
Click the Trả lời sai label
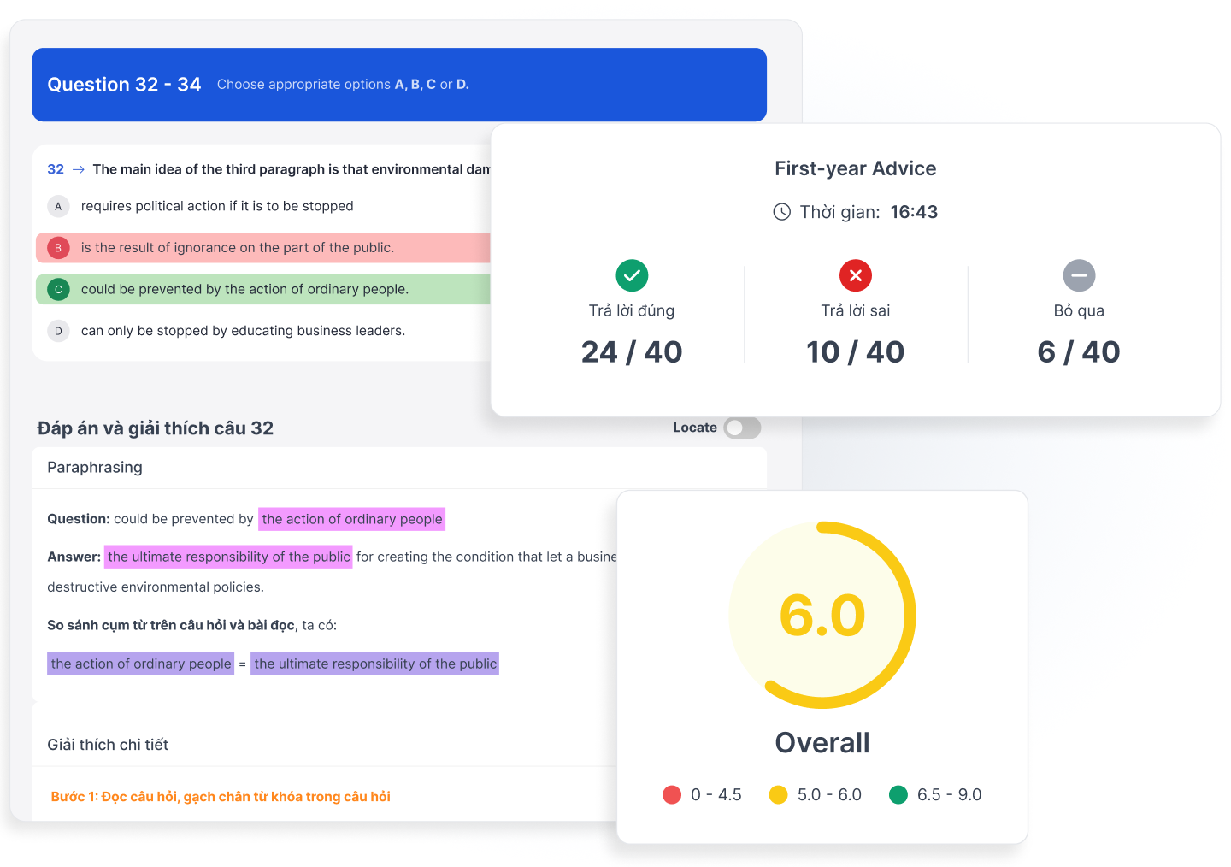coord(856,311)
